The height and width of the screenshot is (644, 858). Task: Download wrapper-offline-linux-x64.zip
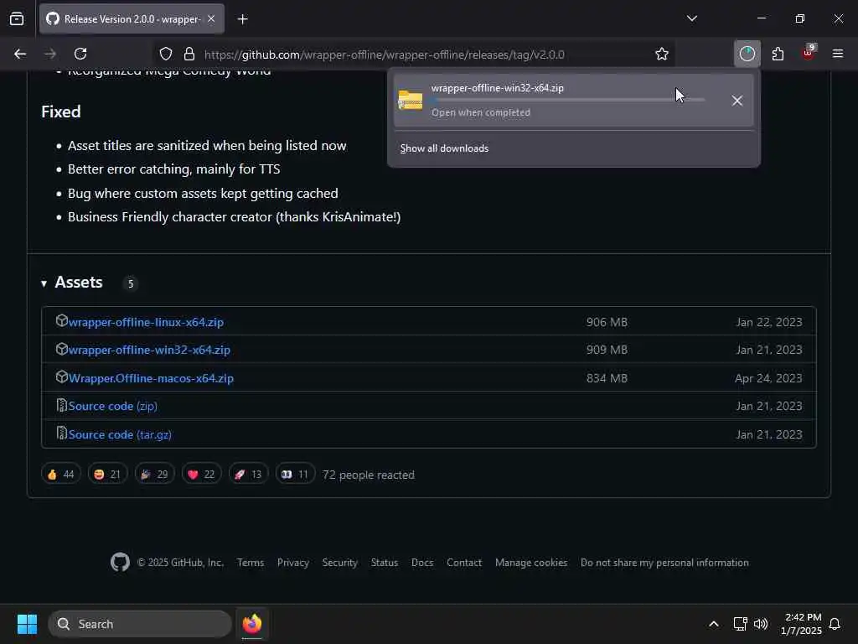[146, 322]
